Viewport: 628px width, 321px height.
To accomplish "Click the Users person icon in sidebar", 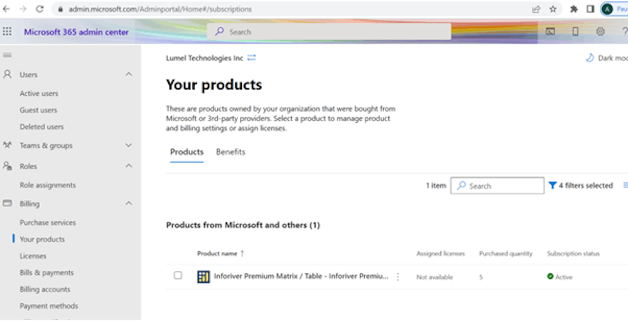I will 7,75.
